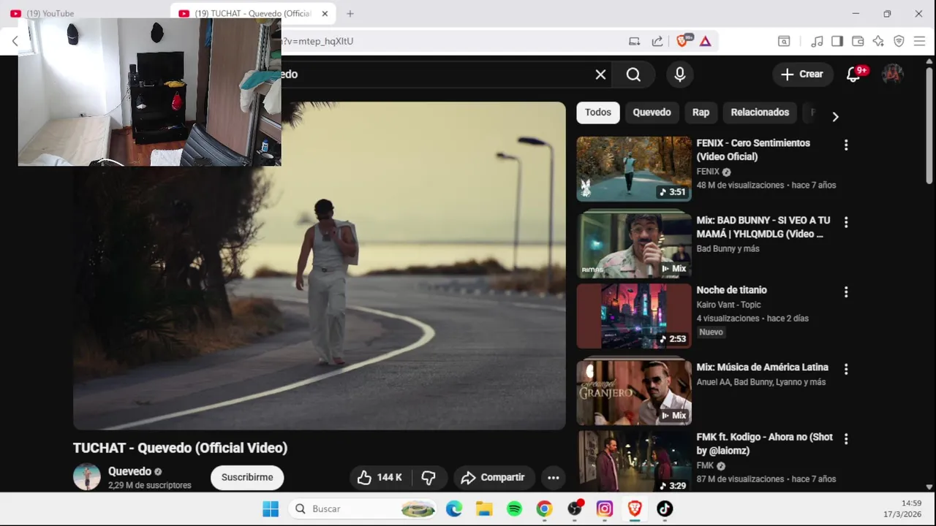
Task: Click the Crear button
Action: click(802, 74)
